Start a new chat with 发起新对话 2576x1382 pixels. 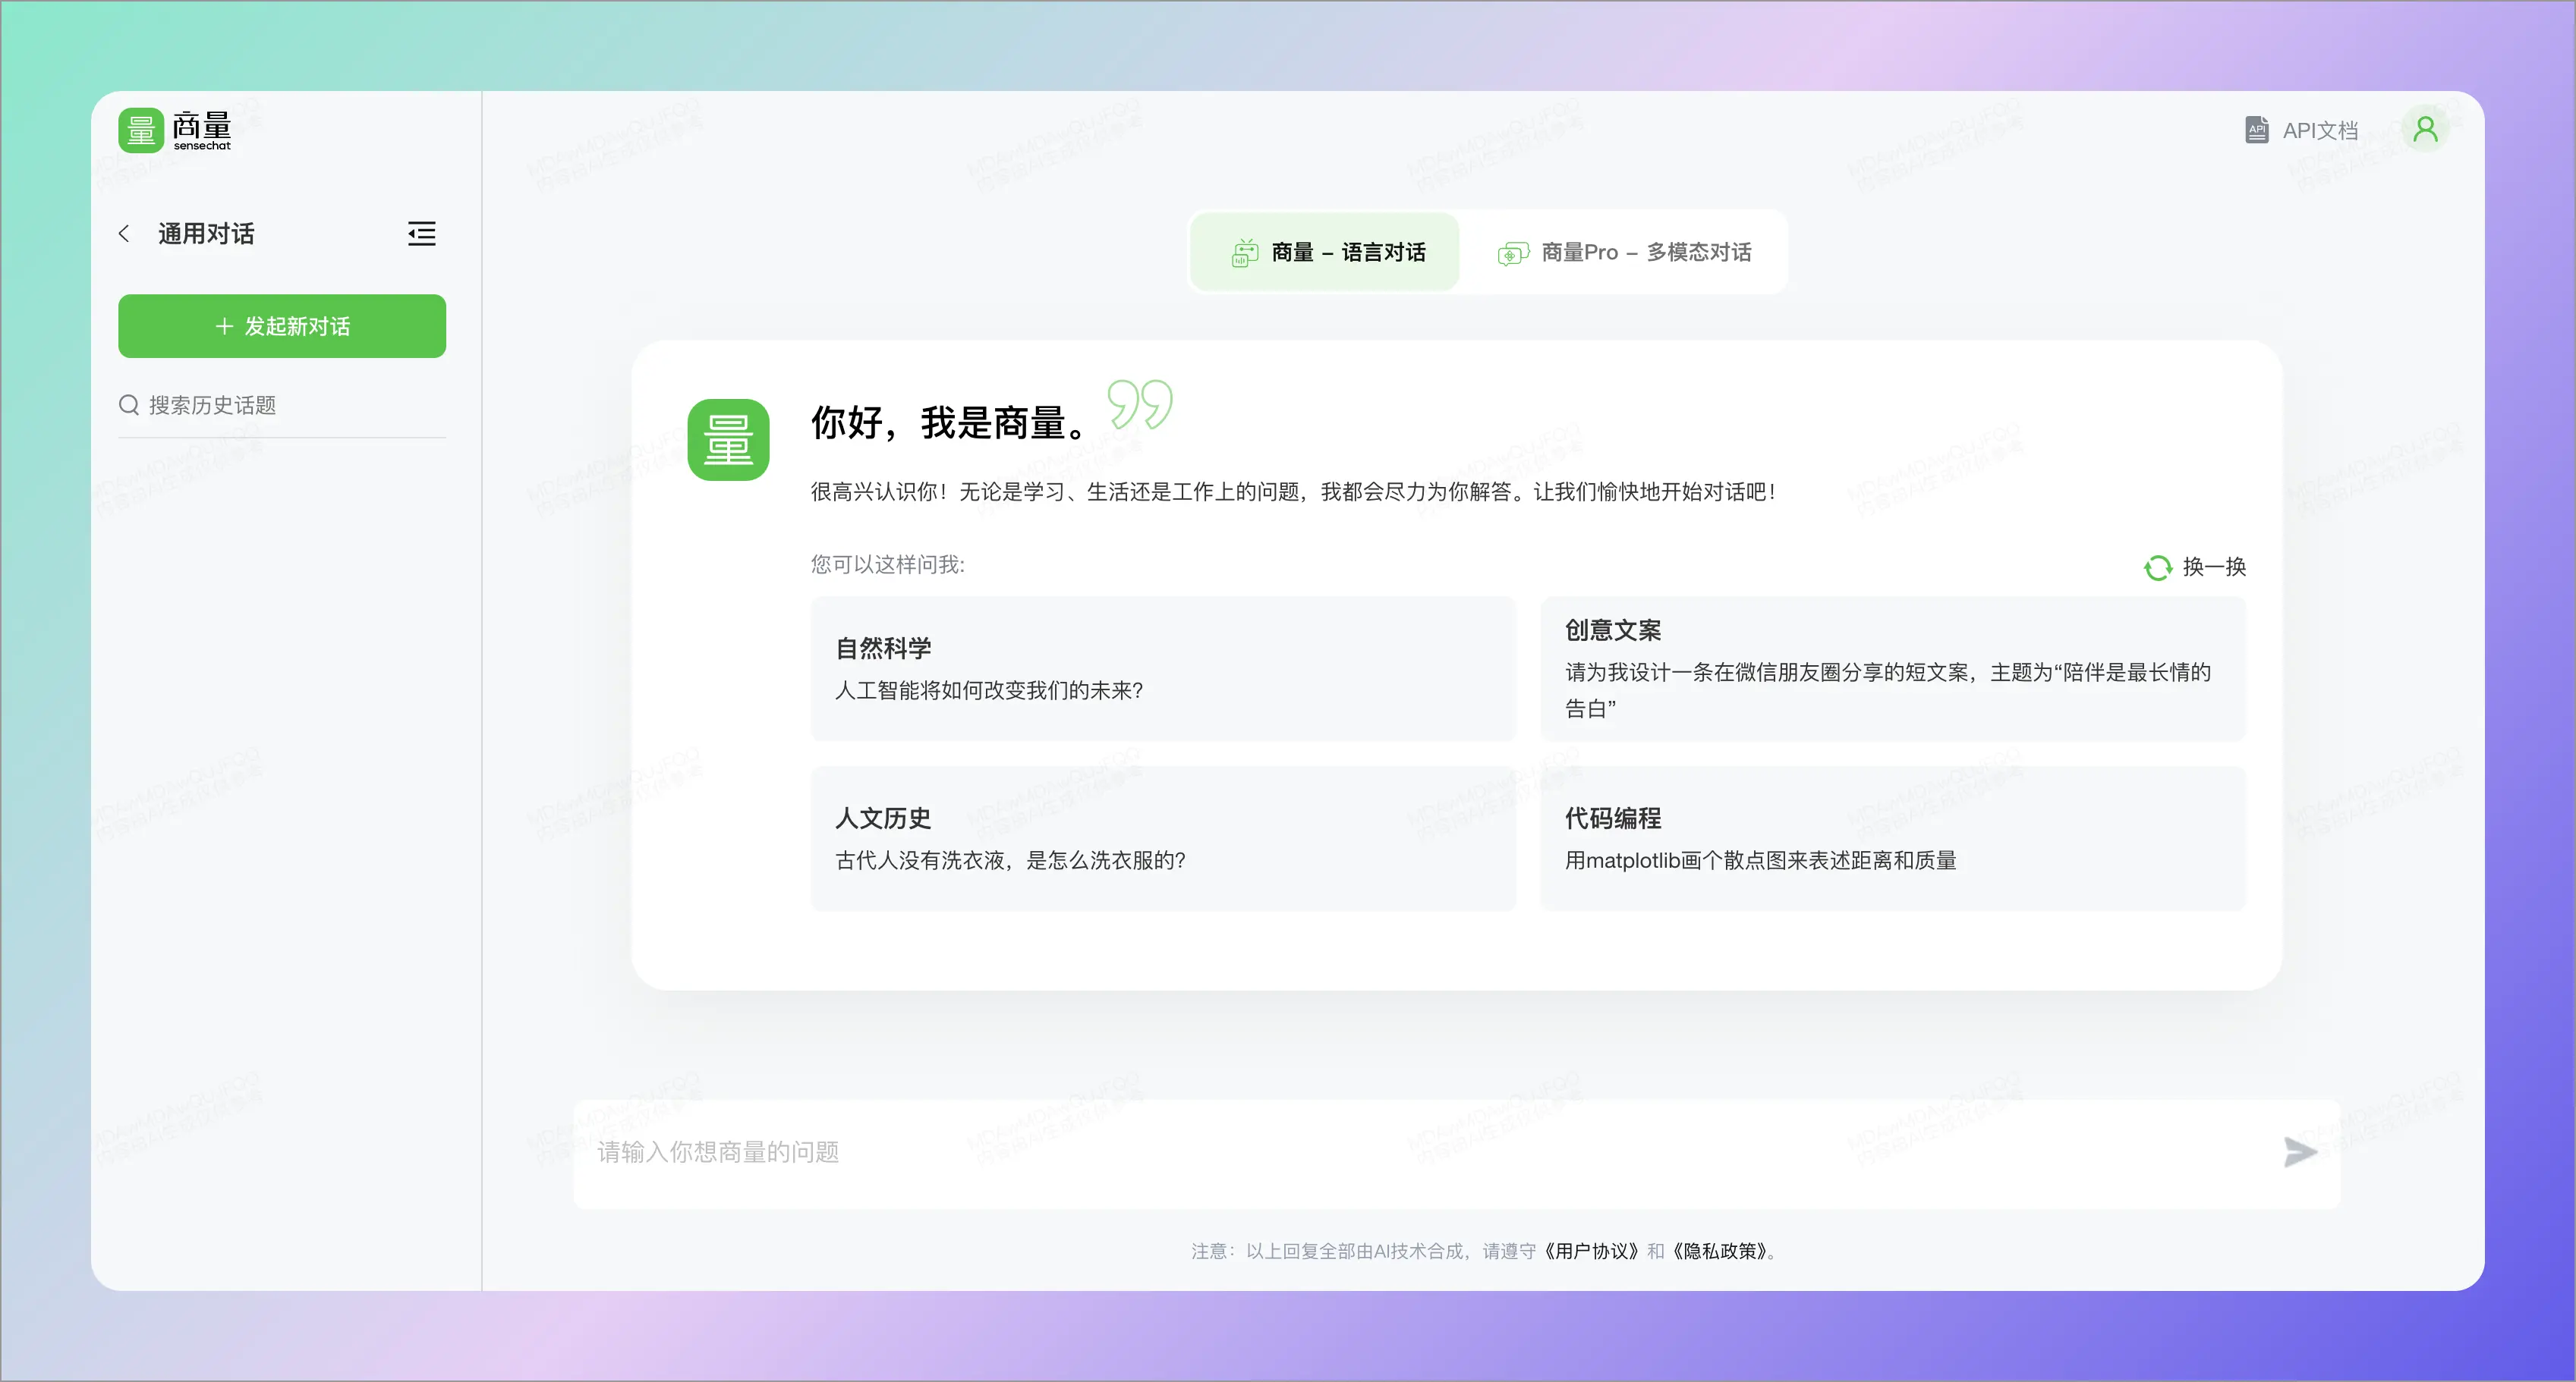282,325
